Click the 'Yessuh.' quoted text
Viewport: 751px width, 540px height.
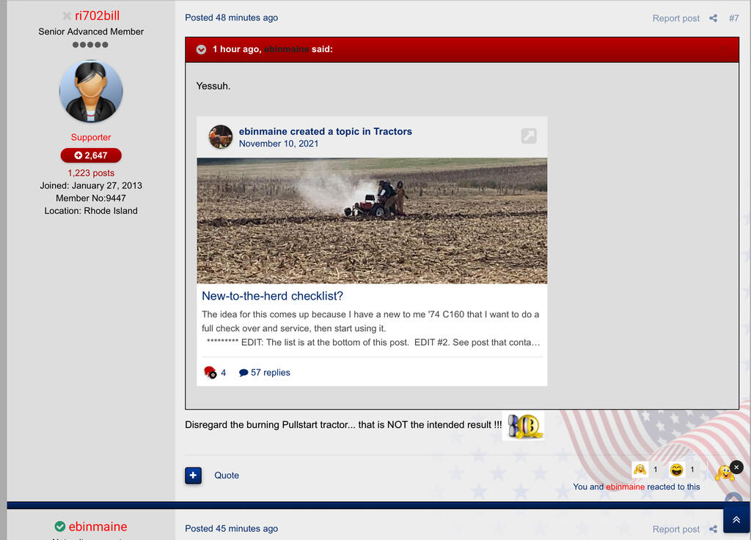click(x=213, y=86)
